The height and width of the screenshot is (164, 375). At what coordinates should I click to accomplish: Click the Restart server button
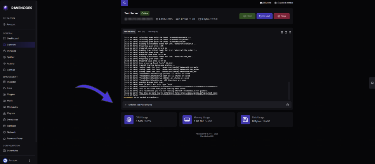coord(264,16)
